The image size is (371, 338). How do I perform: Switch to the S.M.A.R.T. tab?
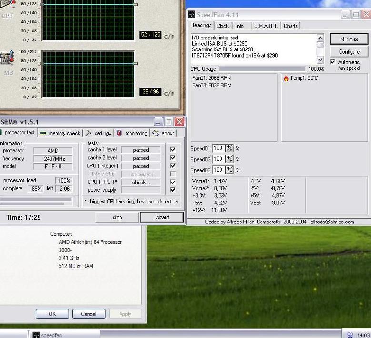[266, 26]
